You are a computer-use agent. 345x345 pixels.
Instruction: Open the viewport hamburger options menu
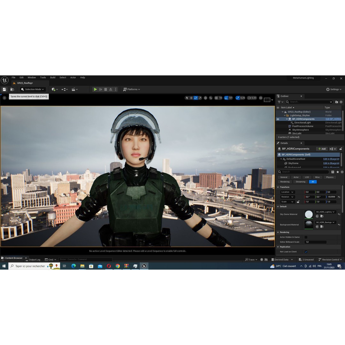pyautogui.click(x=4, y=98)
